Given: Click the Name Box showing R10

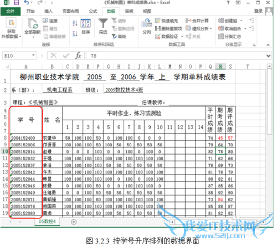Looking at the screenshot, I should (17, 55).
